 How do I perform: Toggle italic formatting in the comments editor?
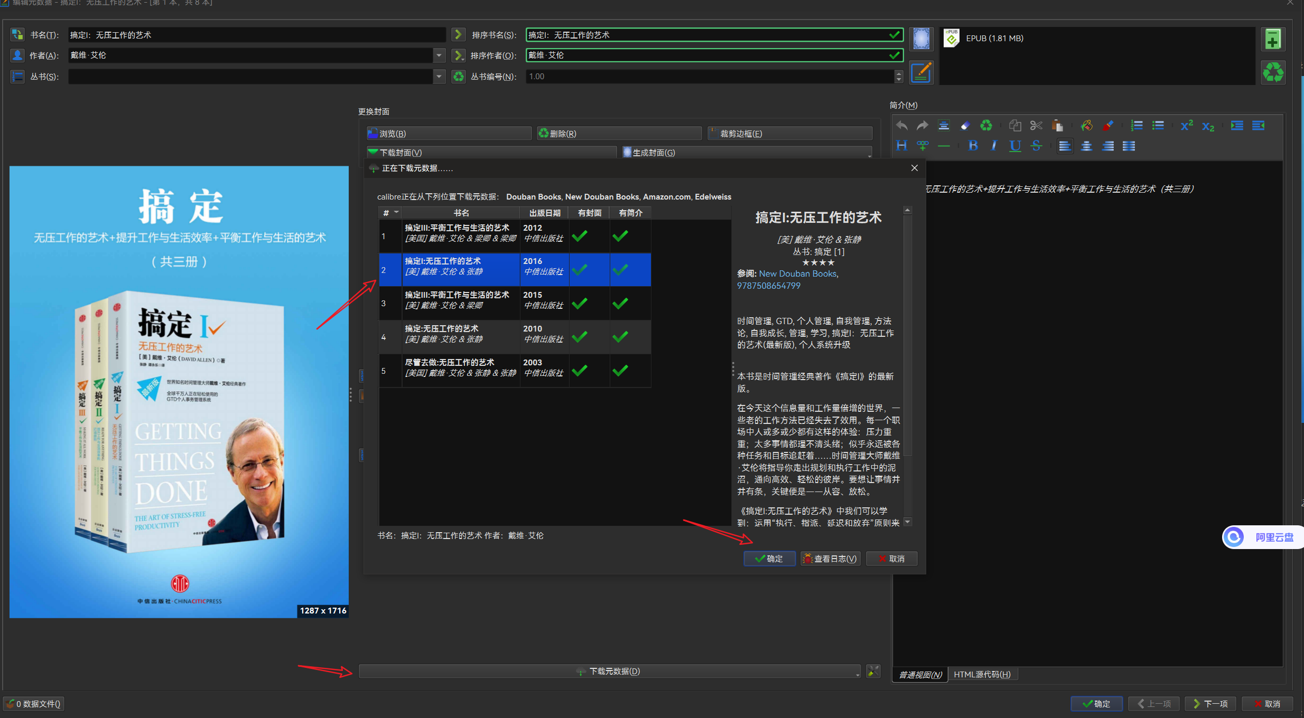click(994, 146)
